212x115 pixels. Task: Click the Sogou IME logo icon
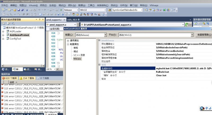[202, 108]
